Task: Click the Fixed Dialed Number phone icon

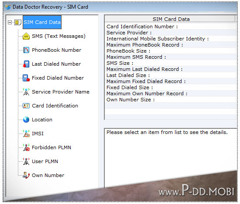Action: point(26,78)
